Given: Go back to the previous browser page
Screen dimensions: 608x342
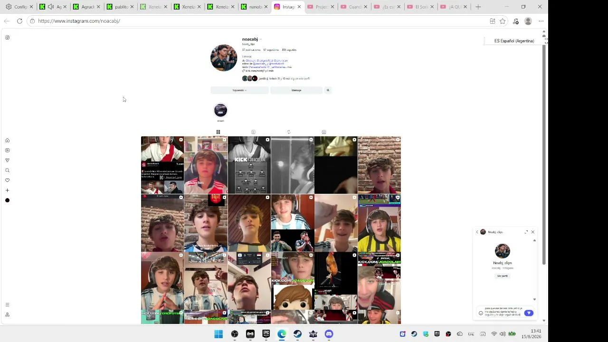Looking at the screenshot, I should point(7,21).
